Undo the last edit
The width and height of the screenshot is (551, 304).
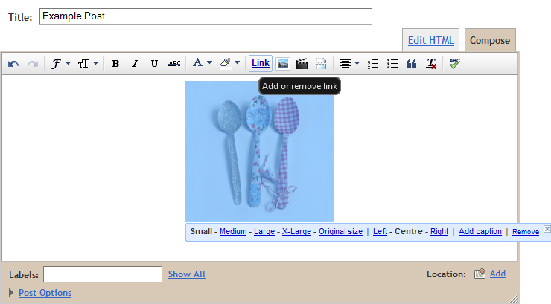coord(13,64)
